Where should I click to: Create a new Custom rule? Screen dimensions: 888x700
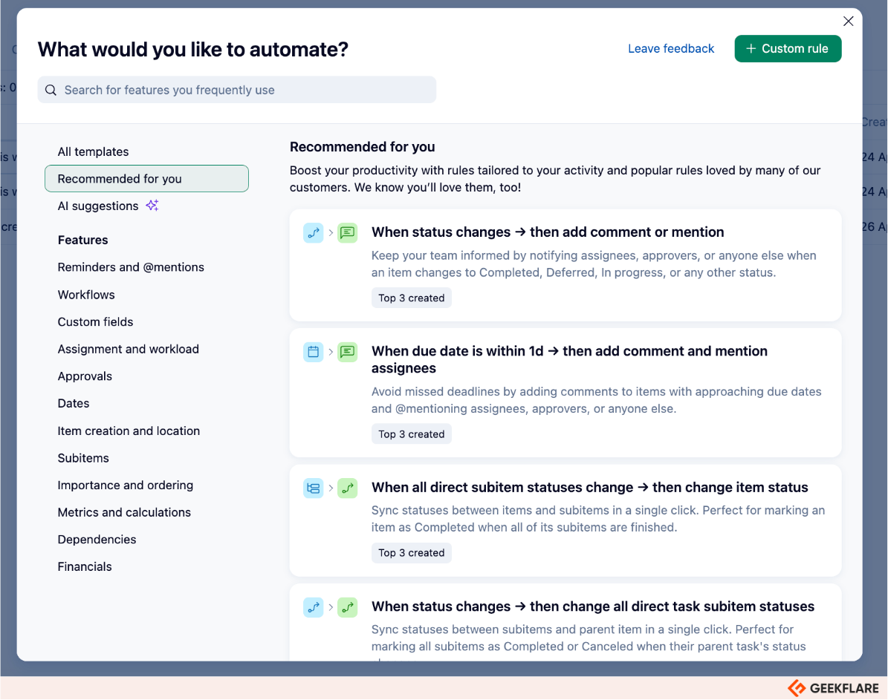788,49
